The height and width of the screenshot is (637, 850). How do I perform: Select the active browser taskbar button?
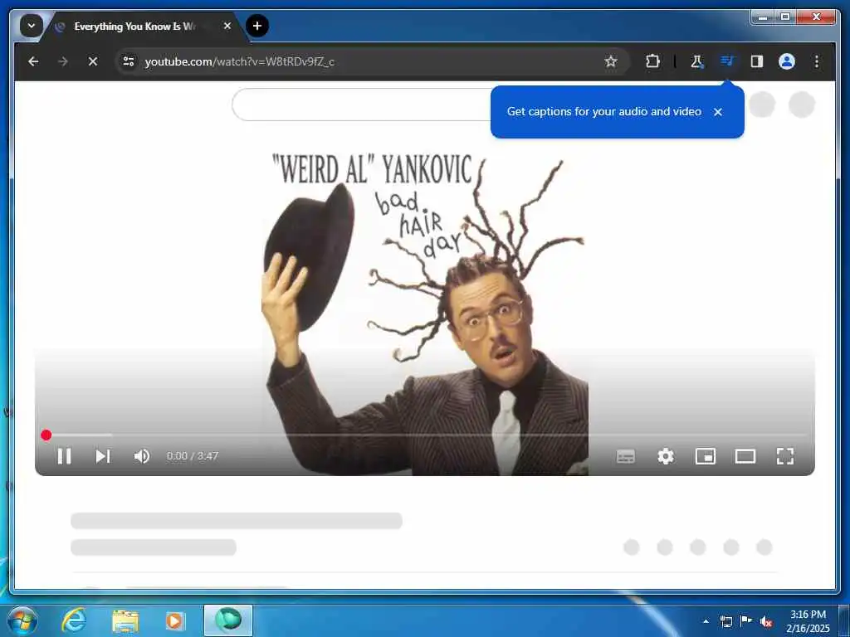click(228, 620)
